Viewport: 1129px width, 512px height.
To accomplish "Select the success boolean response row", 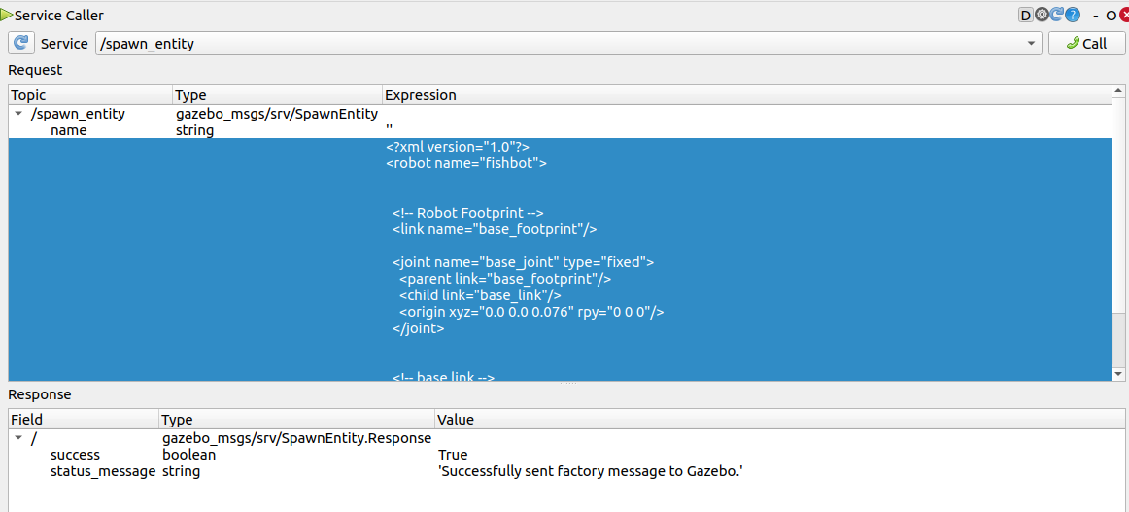I will point(75,455).
